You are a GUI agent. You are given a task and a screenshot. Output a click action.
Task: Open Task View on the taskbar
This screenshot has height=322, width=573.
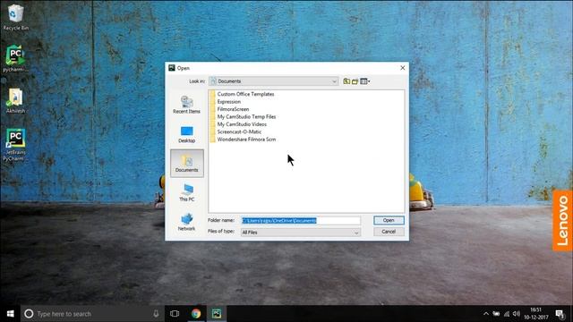[x=175, y=314]
